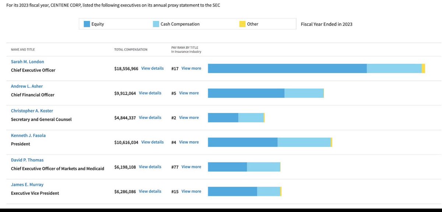The width and height of the screenshot is (442, 212).
Task: Click the 'Executive Vice President' title text
Action: click(x=35, y=193)
